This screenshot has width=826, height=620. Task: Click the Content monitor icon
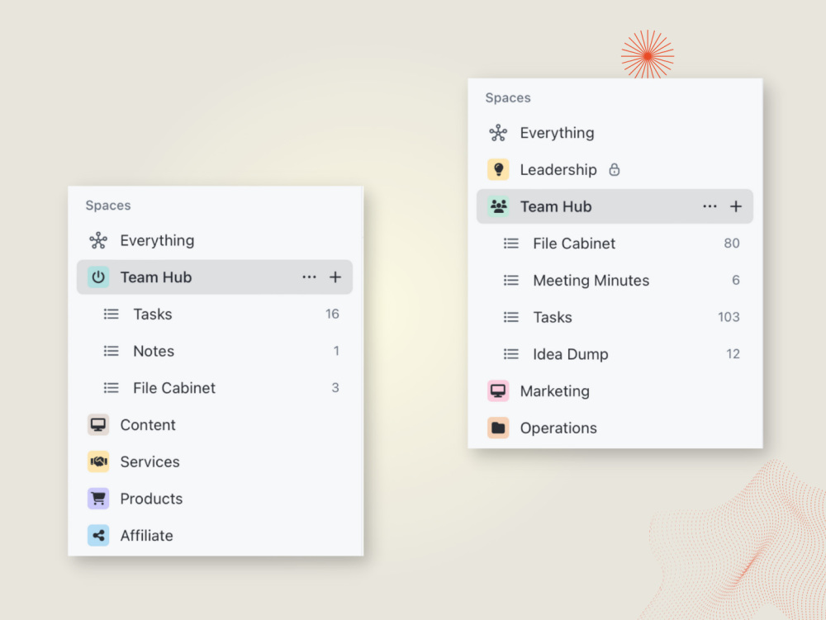[x=98, y=424]
